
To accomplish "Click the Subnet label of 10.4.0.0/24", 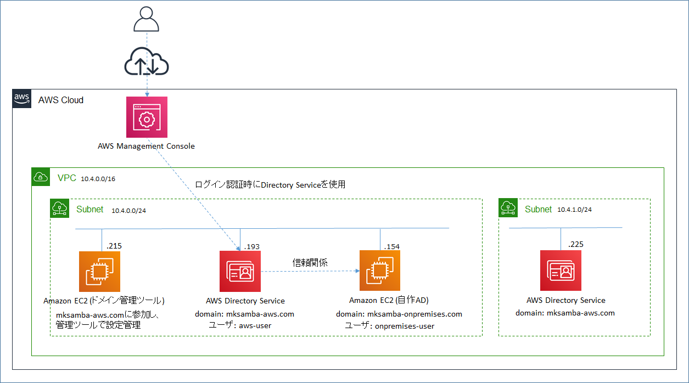I will 90,209.
